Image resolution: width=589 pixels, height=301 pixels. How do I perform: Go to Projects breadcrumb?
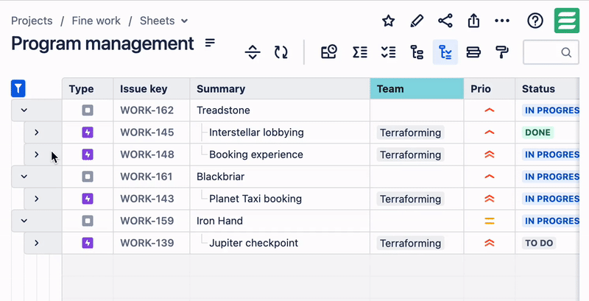pyautogui.click(x=32, y=21)
